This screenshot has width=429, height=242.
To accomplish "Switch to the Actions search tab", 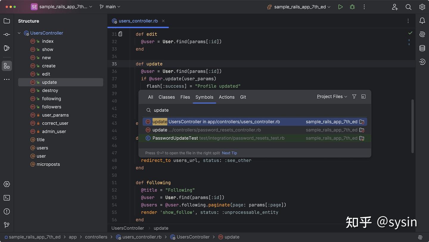I will pyautogui.click(x=226, y=97).
